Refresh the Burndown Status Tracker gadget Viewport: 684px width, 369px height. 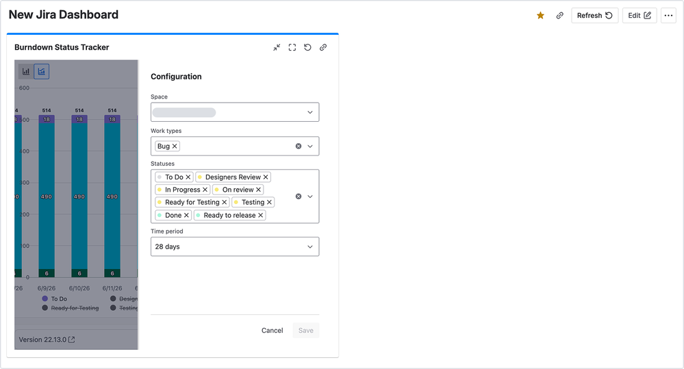(307, 47)
